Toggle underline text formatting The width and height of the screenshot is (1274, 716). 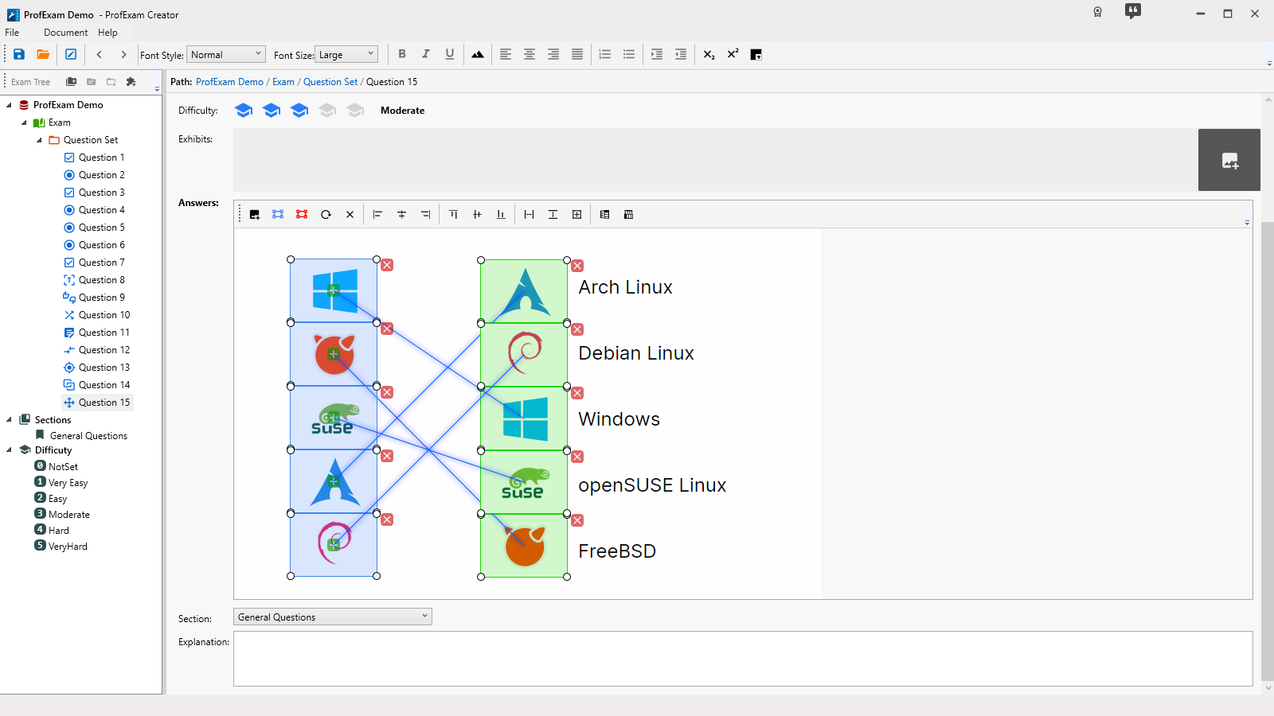pyautogui.click(x=450, y=54)
